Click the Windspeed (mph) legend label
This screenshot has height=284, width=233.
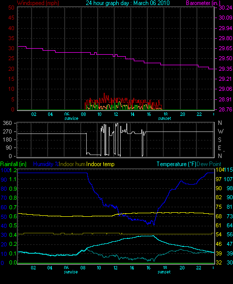(38, 3)
